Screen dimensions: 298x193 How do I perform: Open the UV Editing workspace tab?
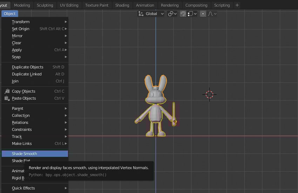[x=69, y=5]
